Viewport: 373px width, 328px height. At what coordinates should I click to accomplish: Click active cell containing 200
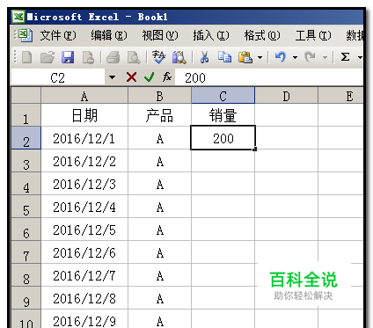coord(223,138)
